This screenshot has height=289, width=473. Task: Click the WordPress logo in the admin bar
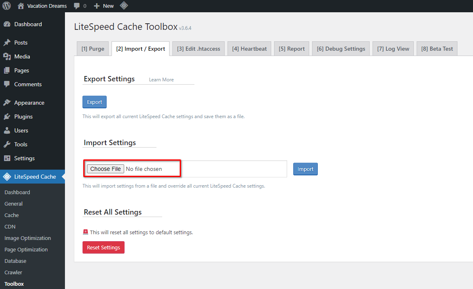(x=6, y=6)
